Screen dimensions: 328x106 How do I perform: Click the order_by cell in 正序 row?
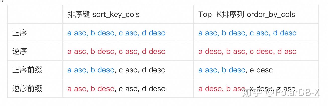247,33
